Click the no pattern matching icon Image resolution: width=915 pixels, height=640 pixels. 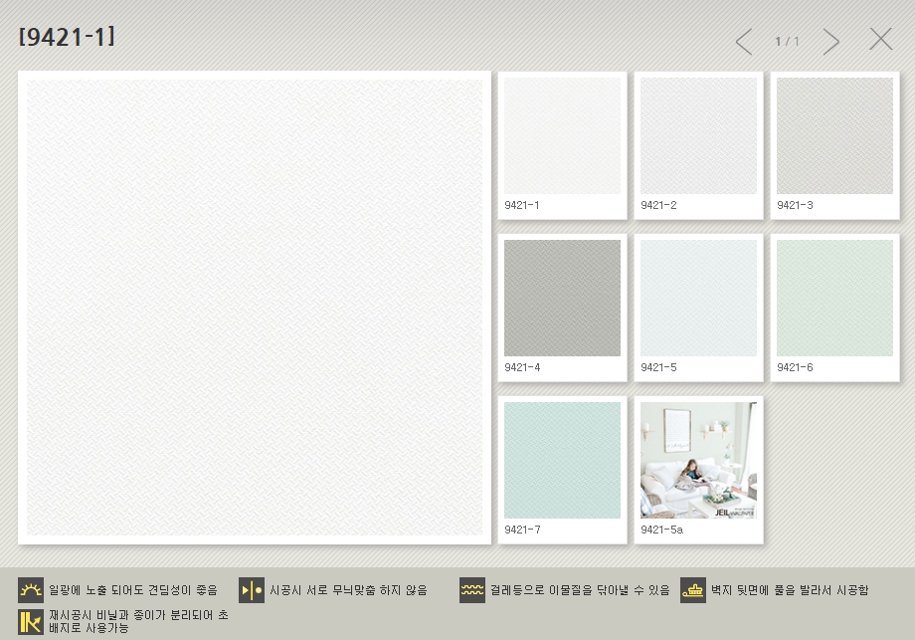pos(252,590)
